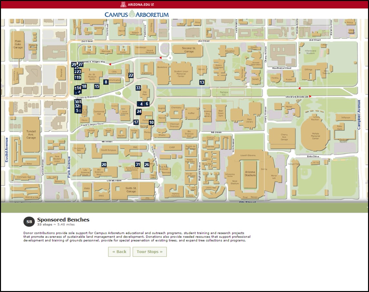Select bench marker 32 on the map
Screen dimensions: 369x292
click(x=77, y=106)
